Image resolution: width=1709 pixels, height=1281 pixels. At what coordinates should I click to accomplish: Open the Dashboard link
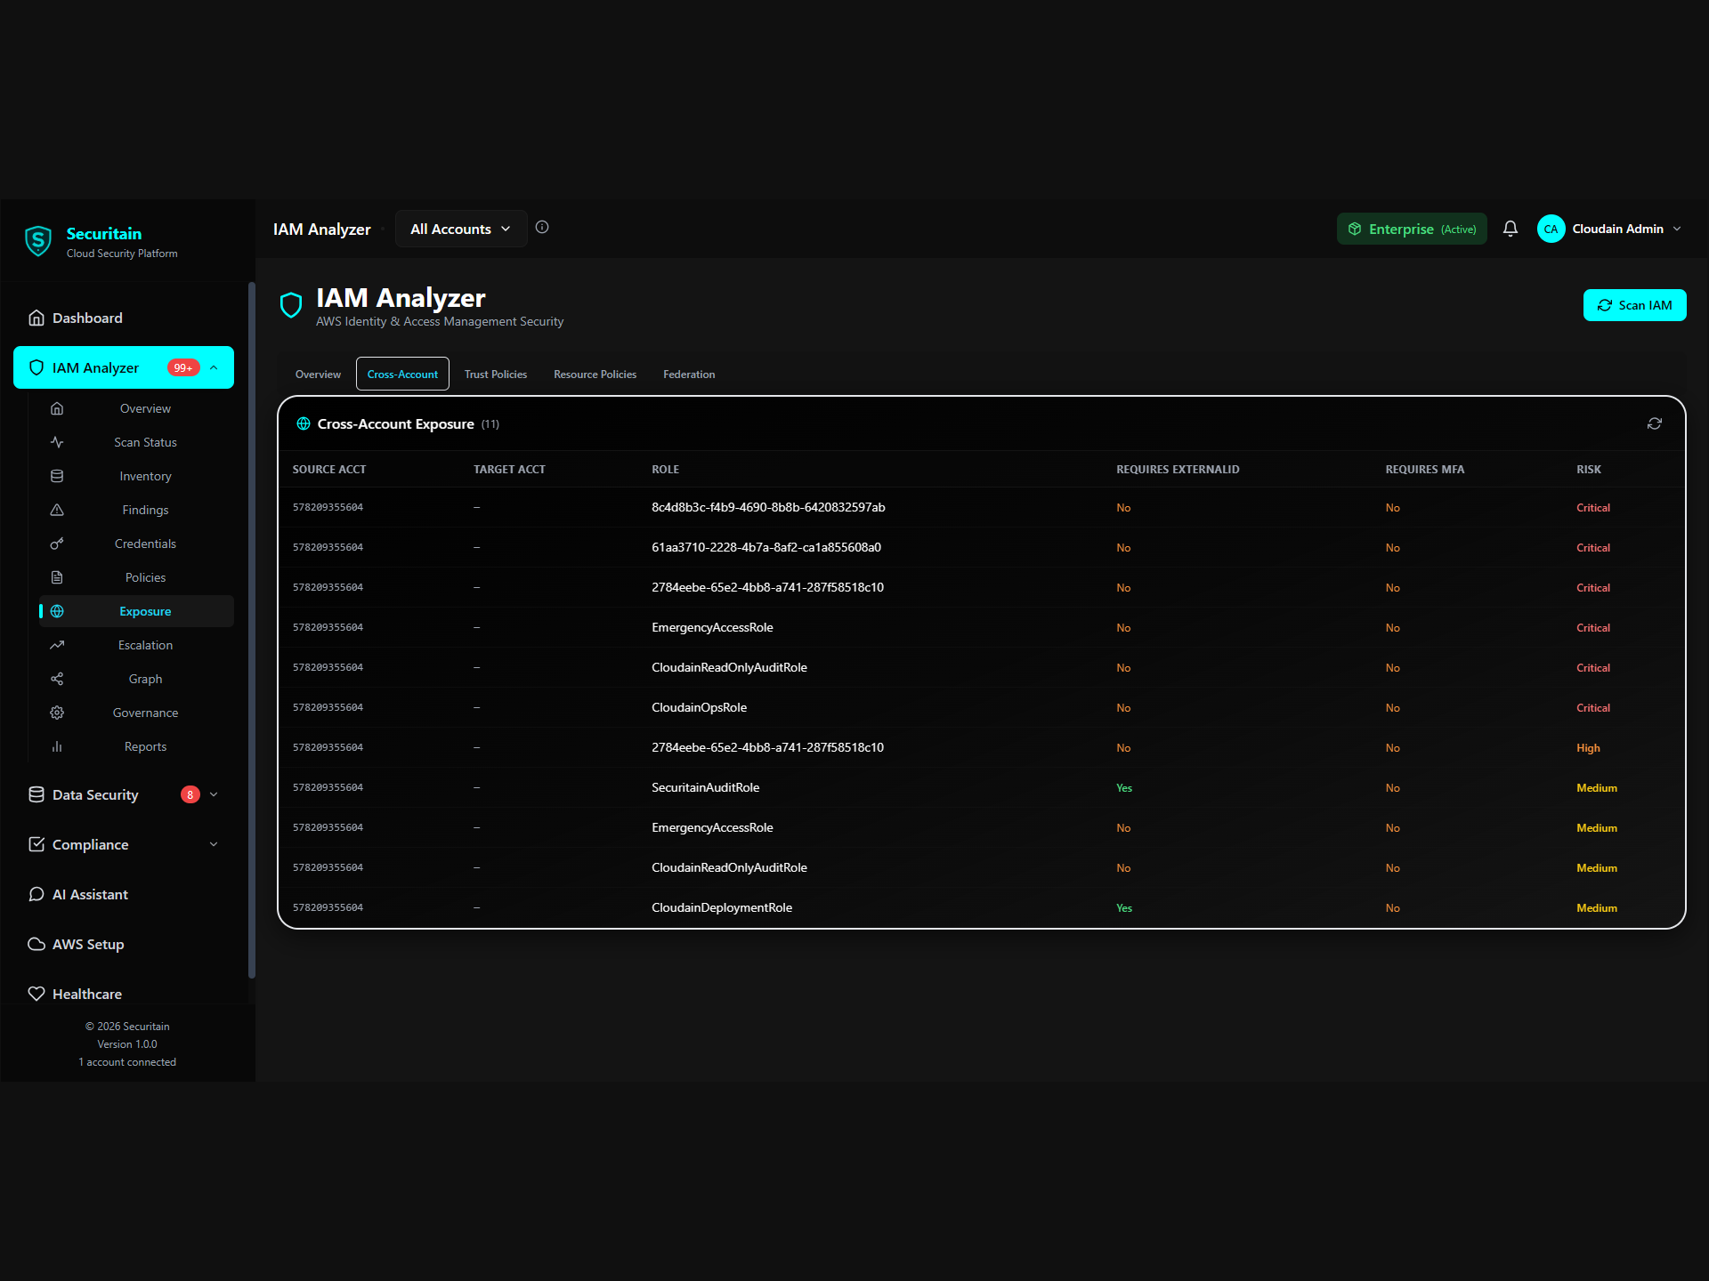tap(124, 318)
